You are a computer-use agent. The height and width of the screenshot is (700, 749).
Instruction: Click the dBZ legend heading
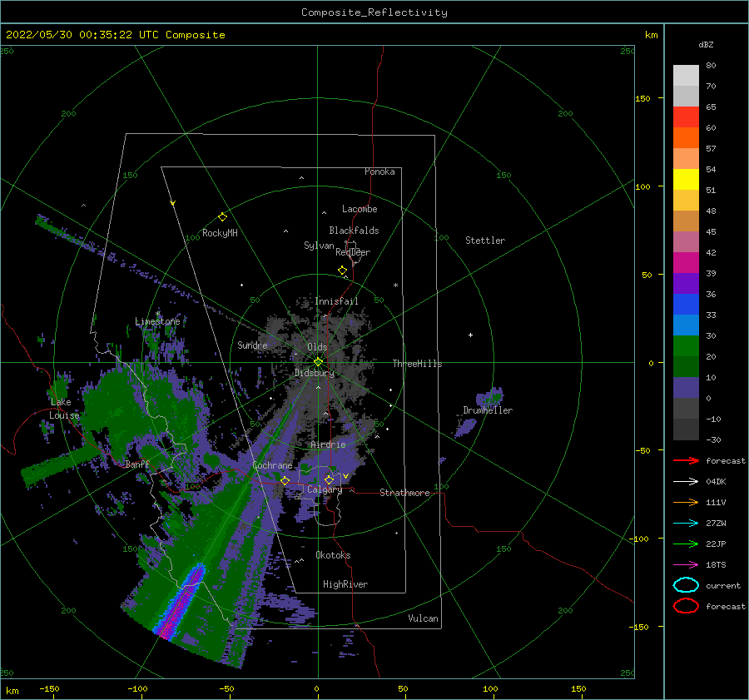click(706, 45)
